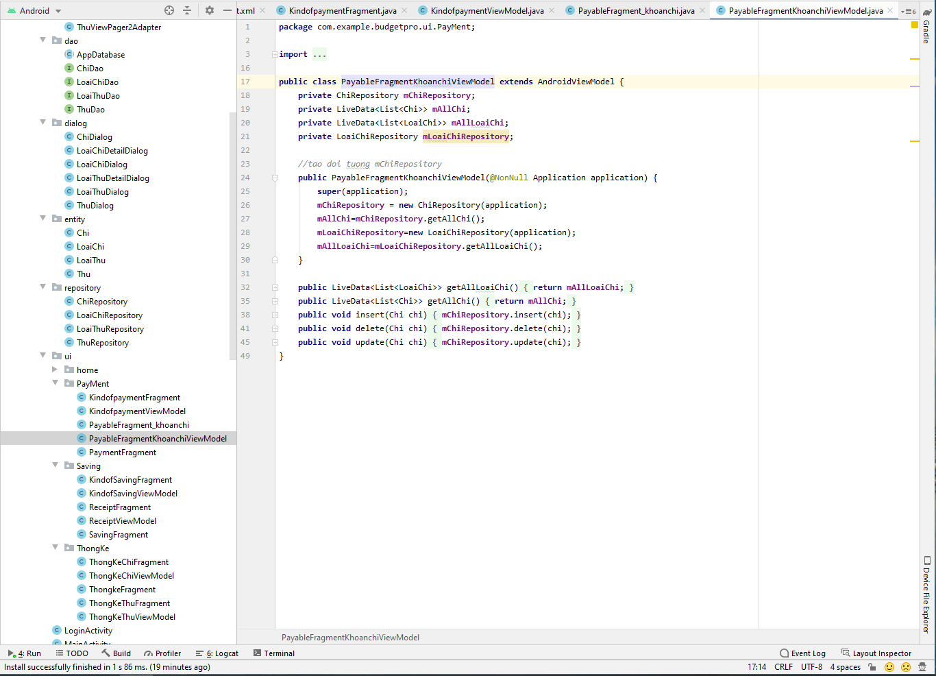
Task: Open the Gradle side panel
Action: (x=926, y=26)
